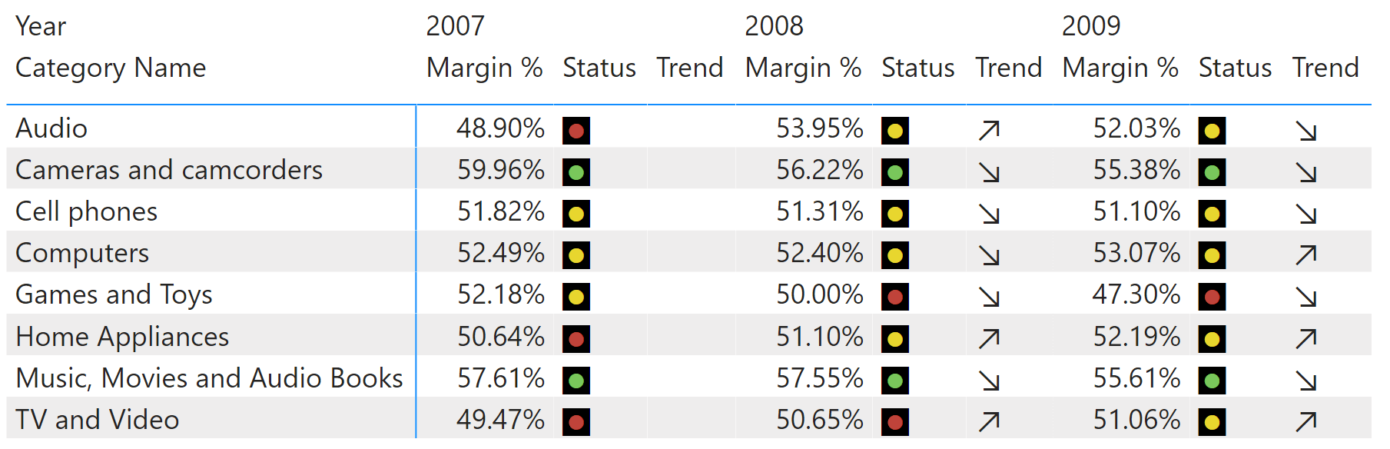Click the 2008 Margin % column header
1390x449 pixels.
[x=803, y=68]
